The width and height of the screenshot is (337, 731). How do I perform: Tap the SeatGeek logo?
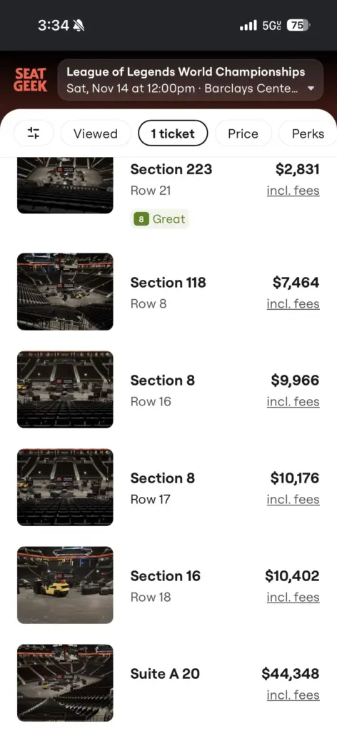31,80
